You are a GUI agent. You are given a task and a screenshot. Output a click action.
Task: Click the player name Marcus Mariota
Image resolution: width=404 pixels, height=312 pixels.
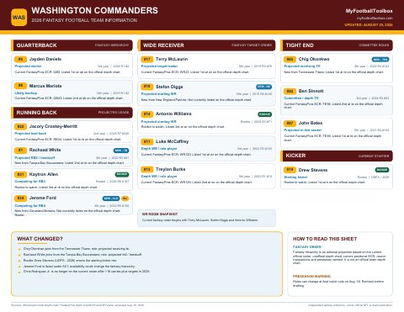(45, 86)
